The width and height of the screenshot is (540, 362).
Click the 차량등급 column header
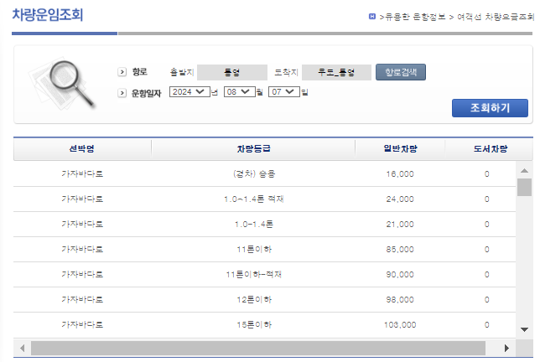(x=253, y=148)
